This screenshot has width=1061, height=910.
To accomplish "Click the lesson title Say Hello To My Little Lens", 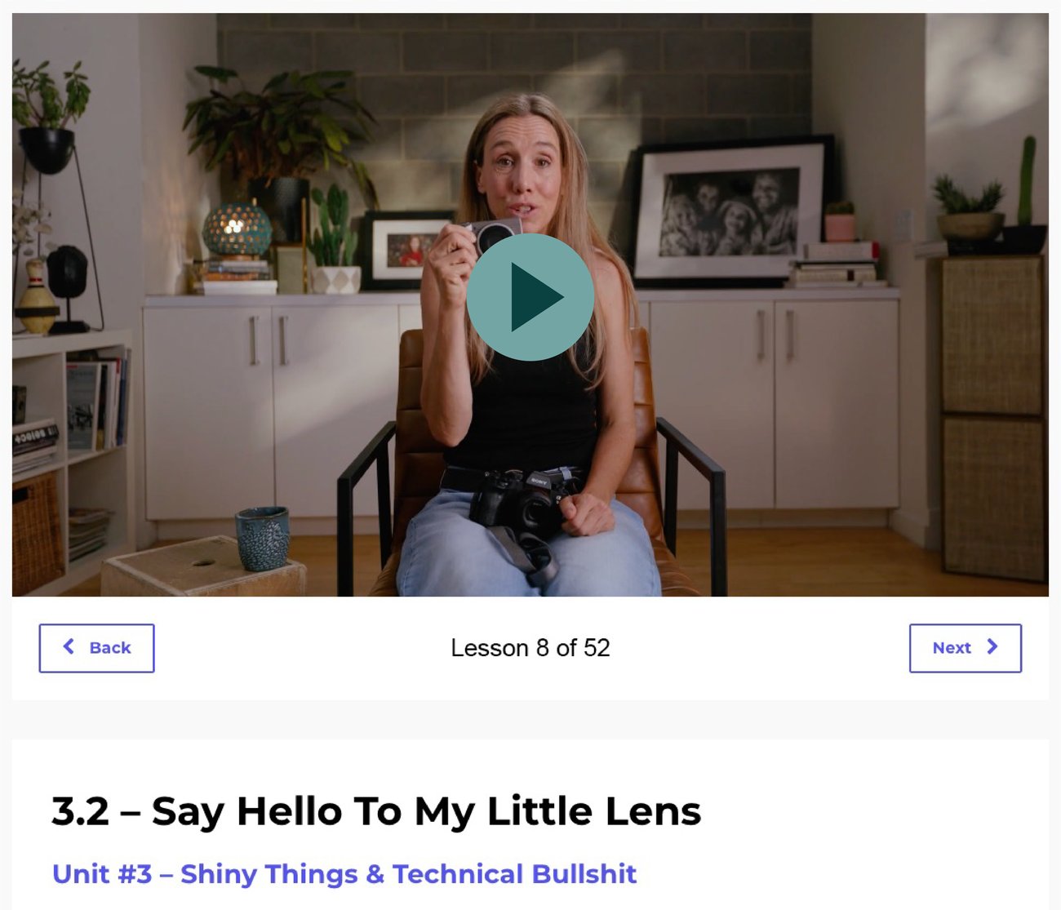I will pyautogui.click(x=376, y=811).
